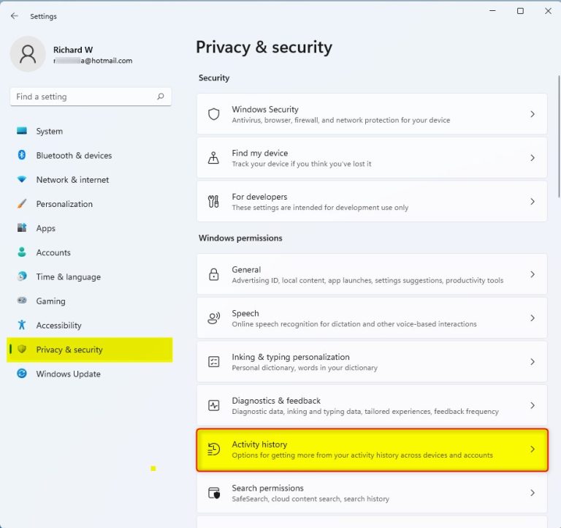Click the user profile avatar picture
Viewport: 561px width, 528px height.
click(28, 54)
